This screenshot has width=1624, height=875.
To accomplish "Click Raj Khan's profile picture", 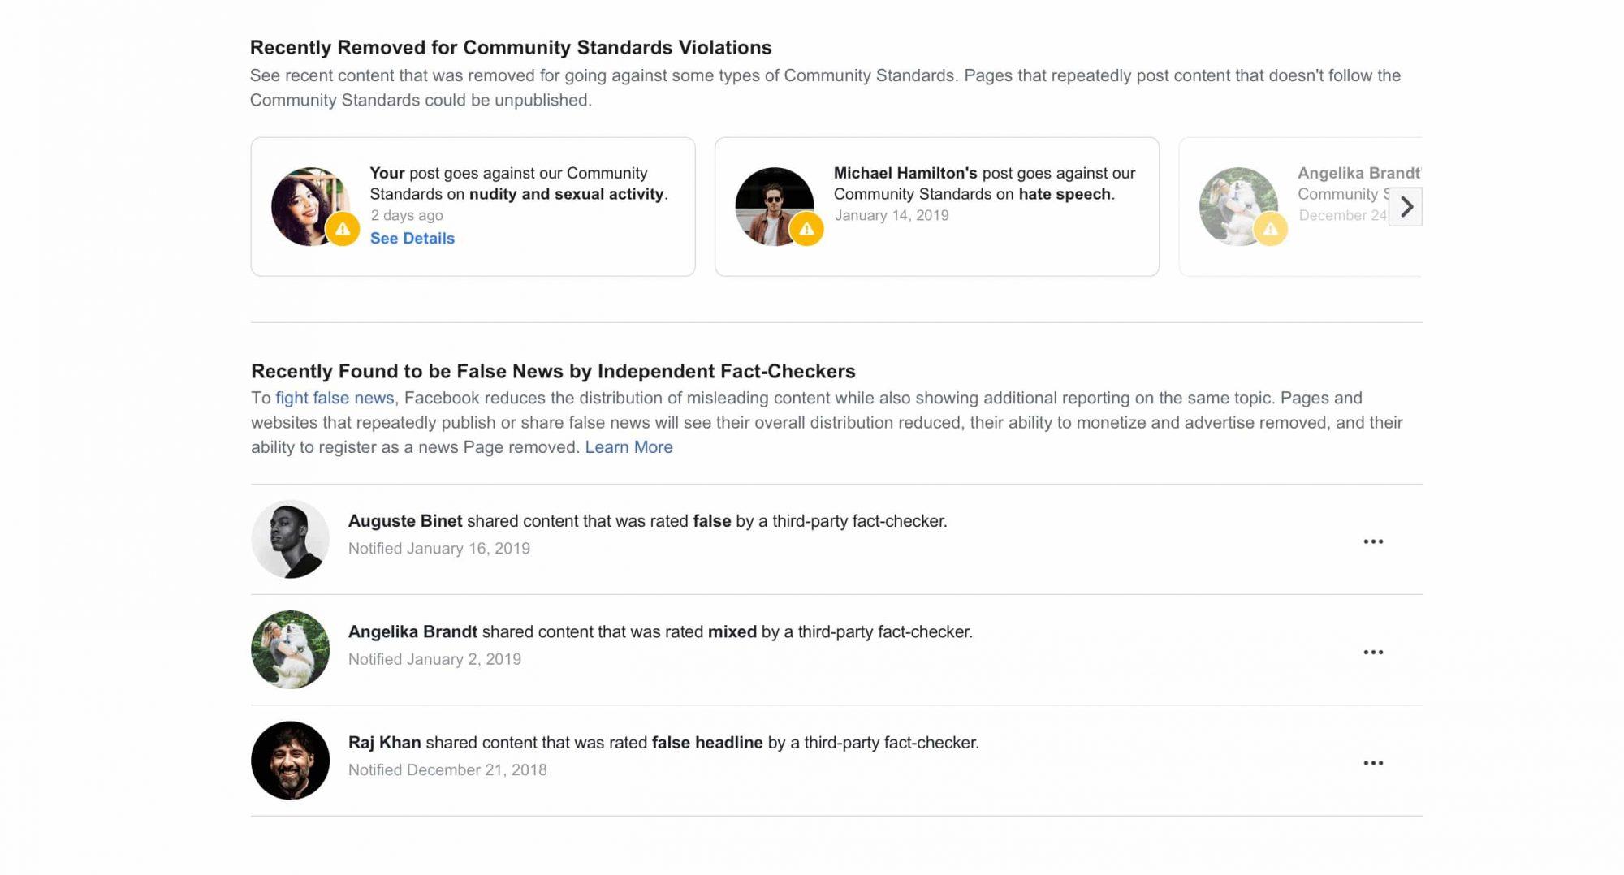I will coord(290,761).
